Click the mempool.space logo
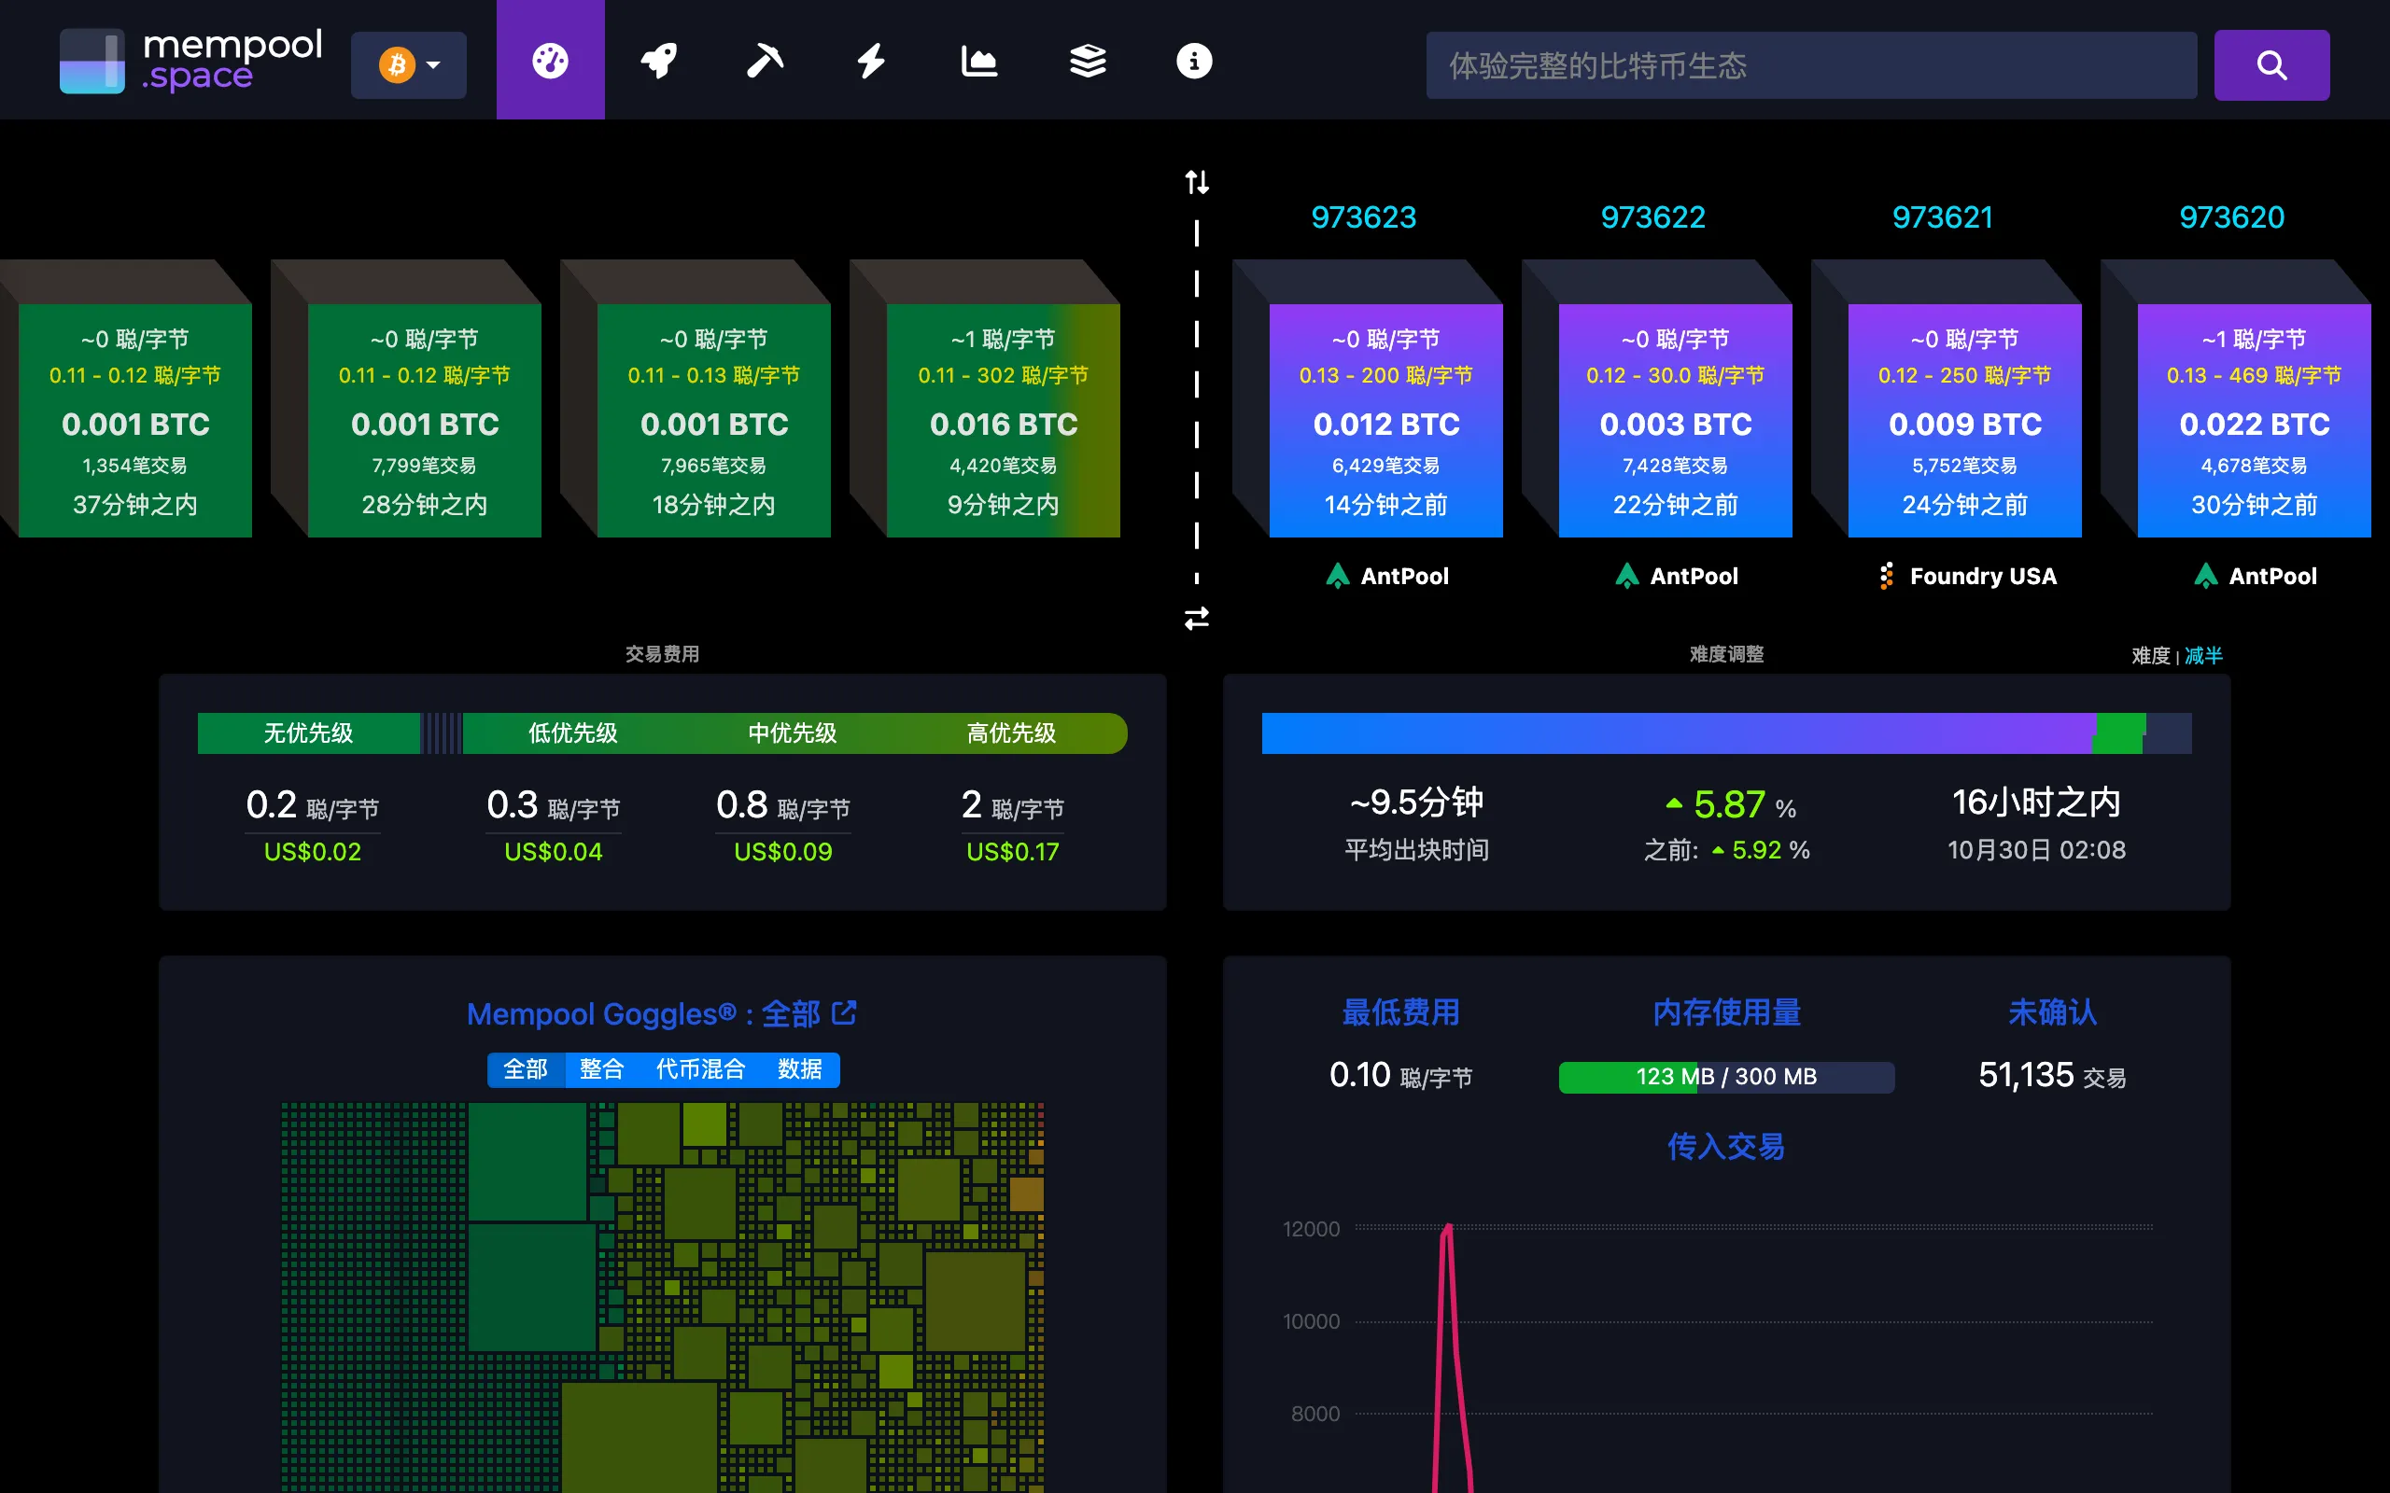Viewport: 2390px width, 1493px height. click(x=190, y=62)
